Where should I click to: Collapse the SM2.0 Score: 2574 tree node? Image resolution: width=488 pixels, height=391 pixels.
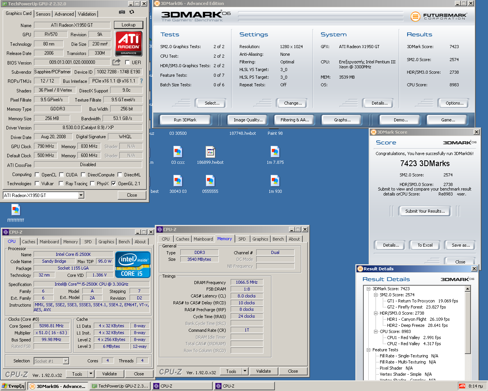376,295
